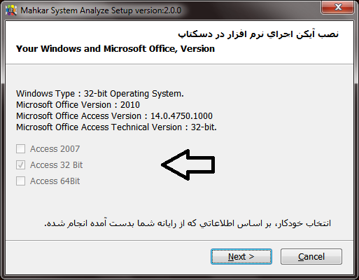Click the 'Access 64Bit' option label
The height and width of the screenshot is (280, 359).
tap(55, 181)
